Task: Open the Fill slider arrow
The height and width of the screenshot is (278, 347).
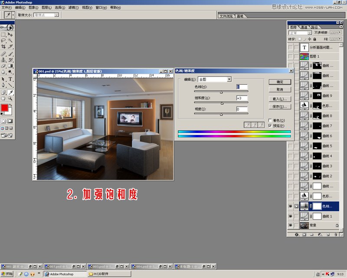Action: 340,39
